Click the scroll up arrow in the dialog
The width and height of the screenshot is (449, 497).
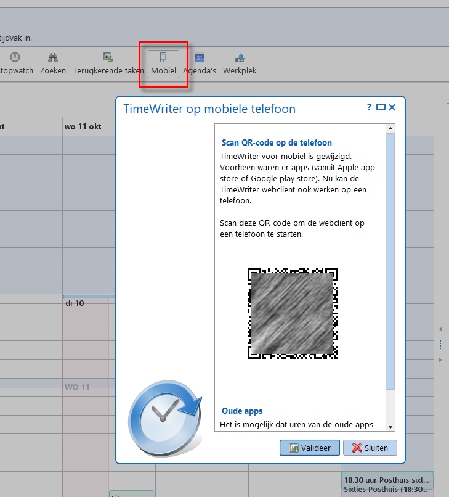coord(390,128)
